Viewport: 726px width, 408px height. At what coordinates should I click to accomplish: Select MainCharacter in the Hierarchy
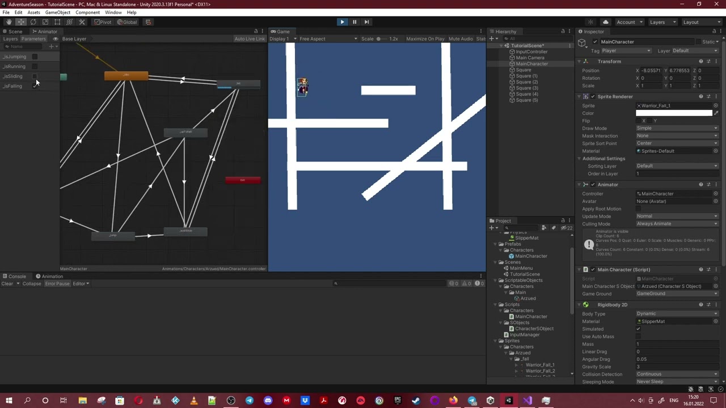tap(531, 63)
